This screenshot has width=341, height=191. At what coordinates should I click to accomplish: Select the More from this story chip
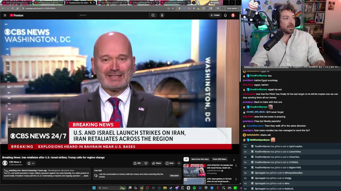[x=200, y=159]
